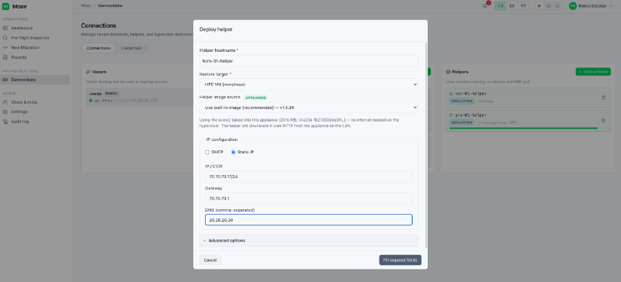The image size is (621, 282).
Task: Switch to the Credentials tab
Action: click(131, 48)
